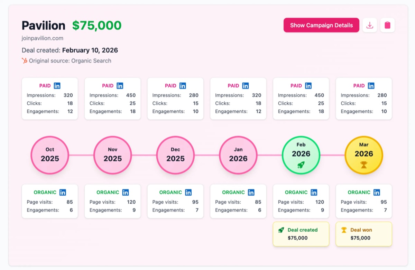Download the report via download icon

pos(370,25)
